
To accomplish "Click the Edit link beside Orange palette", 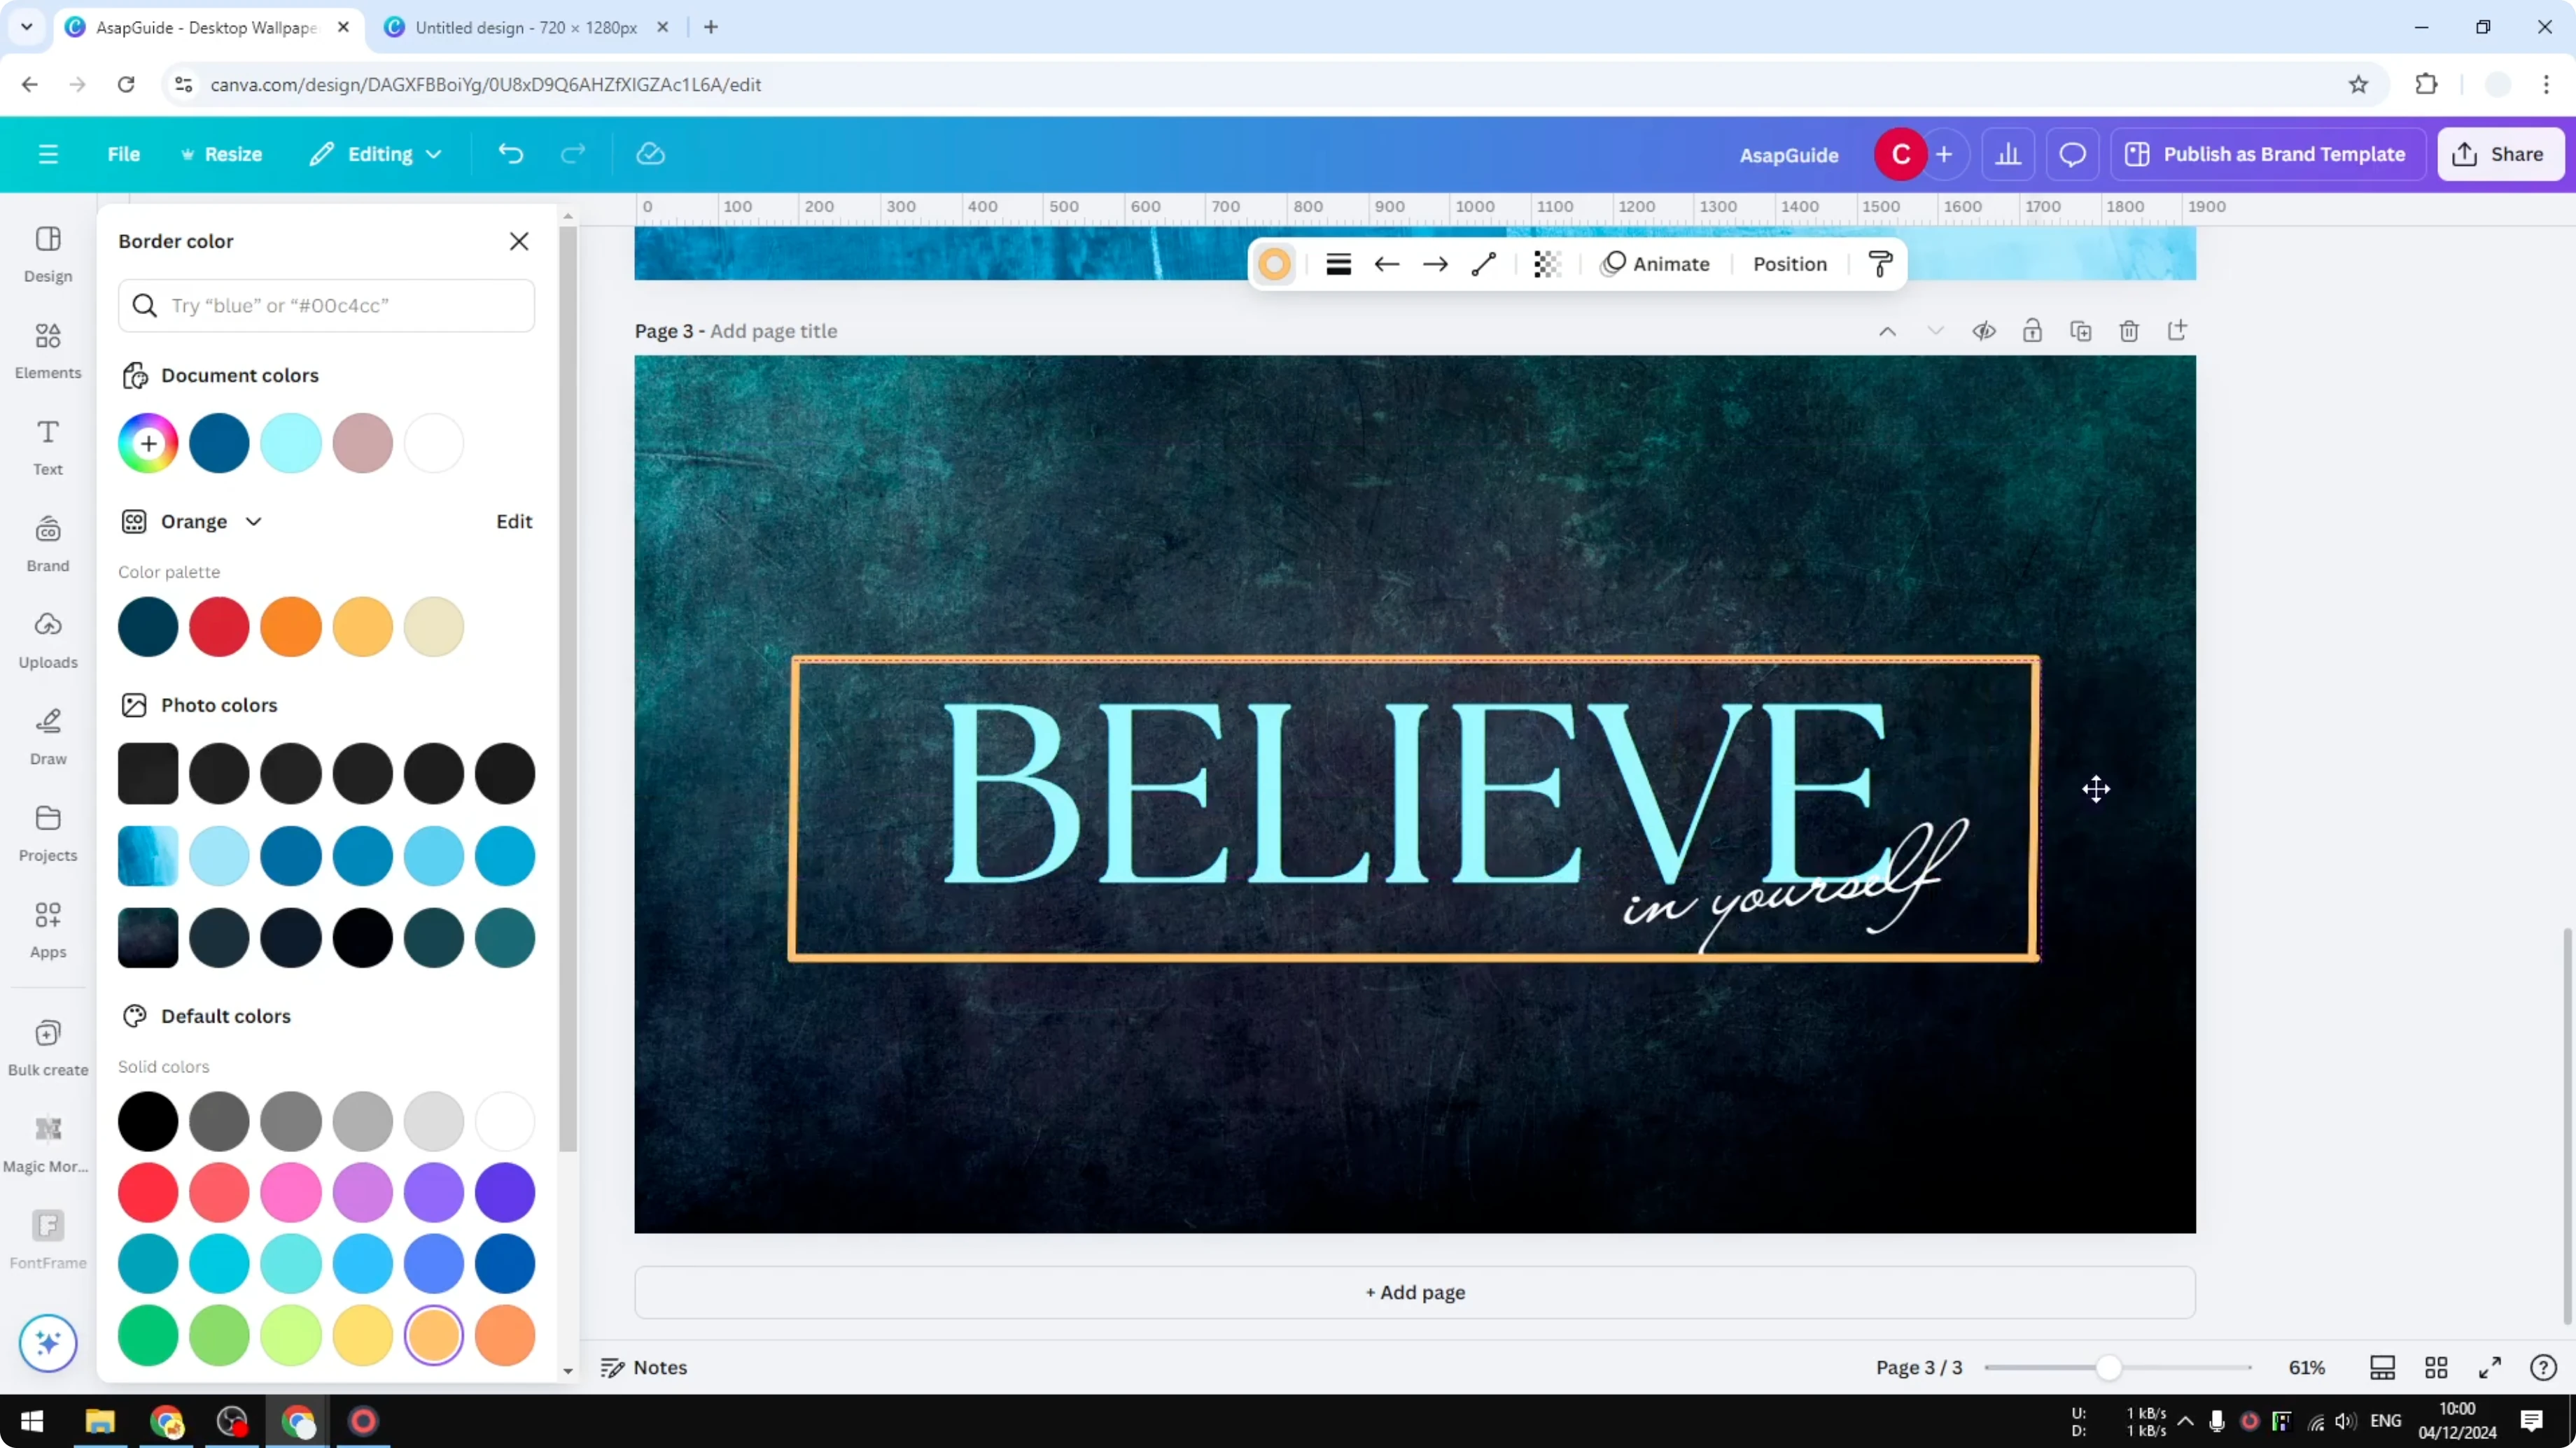I will point(513,520).
